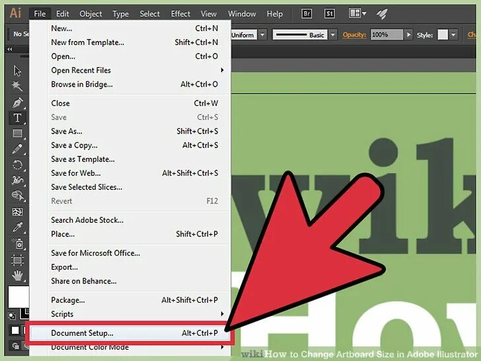Open the Type menu
The height and width of the screenshot is (361, 481).
(x=120, y=14)
